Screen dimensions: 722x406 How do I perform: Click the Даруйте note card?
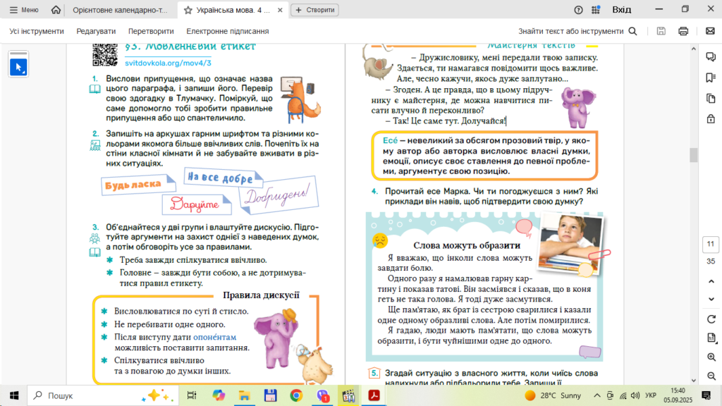197,204
